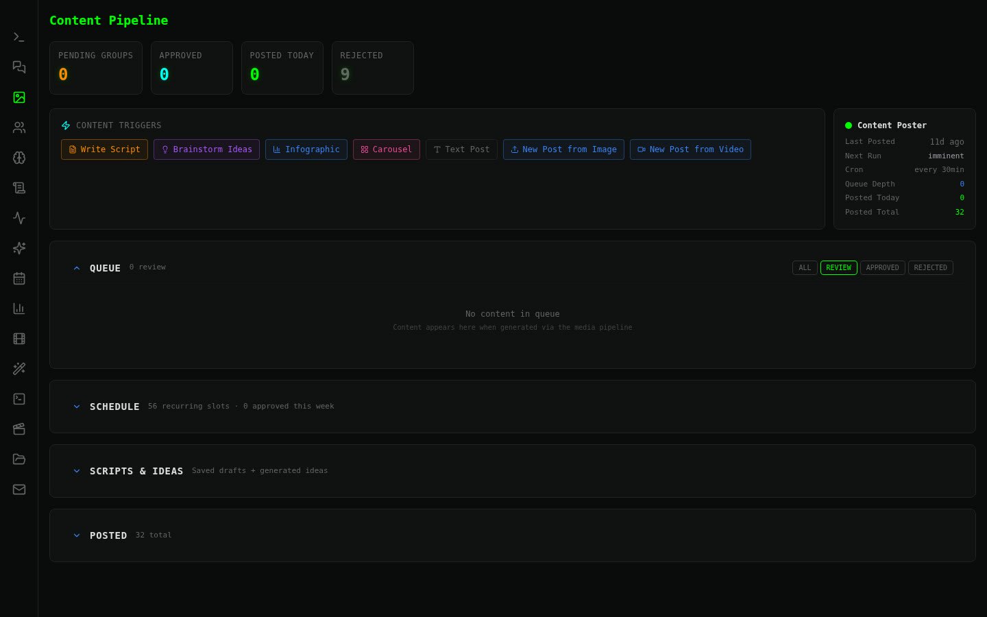Create a Text Post

[461, 149]
